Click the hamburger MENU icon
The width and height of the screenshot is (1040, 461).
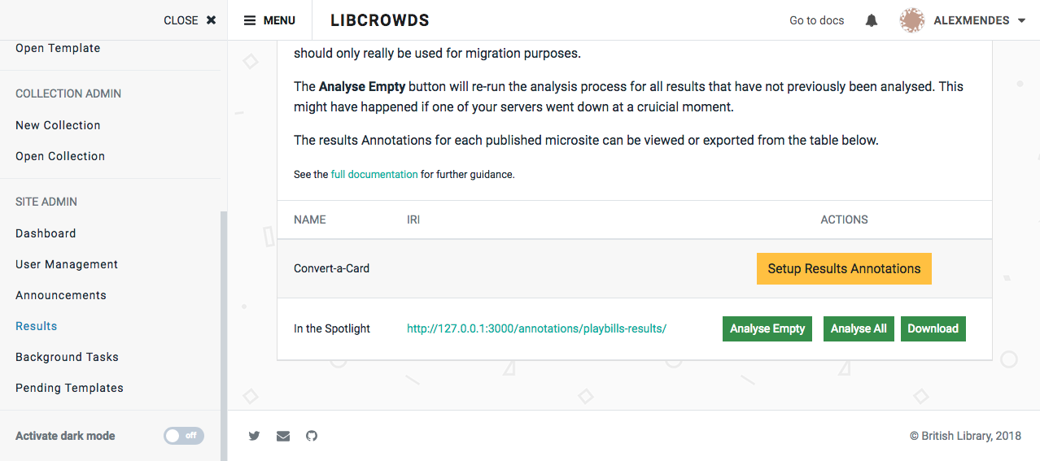pyautogui.click(x=251, y=20)
